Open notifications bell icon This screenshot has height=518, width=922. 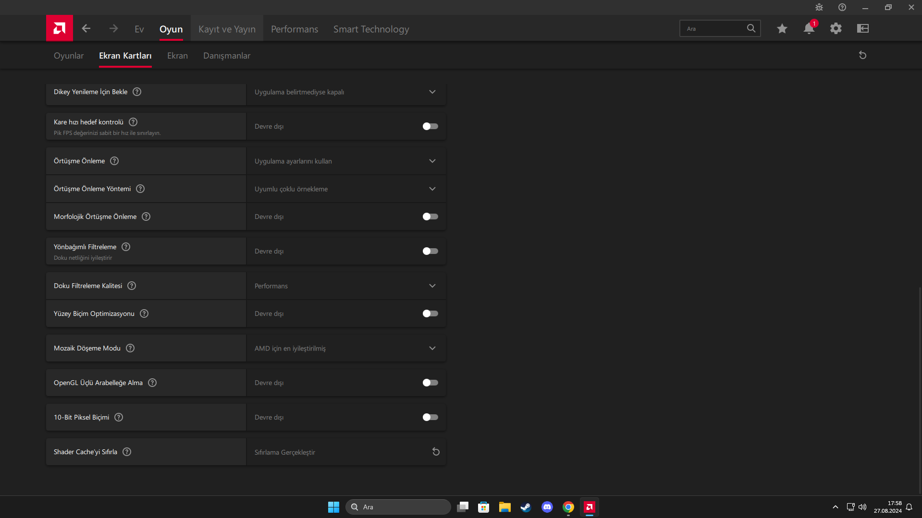(x=809, y=28)
